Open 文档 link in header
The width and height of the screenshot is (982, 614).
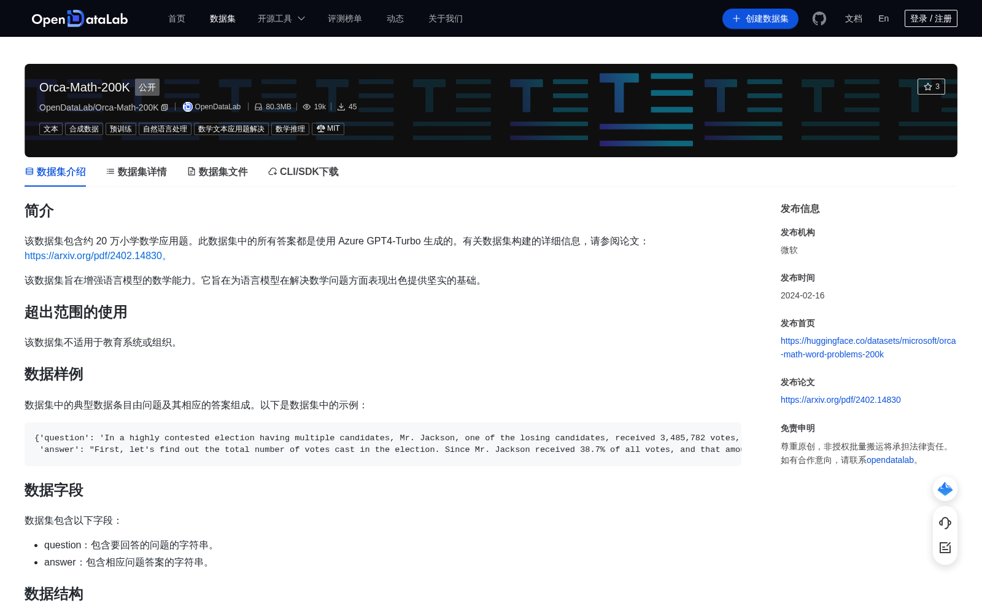[x=854, y=18]
